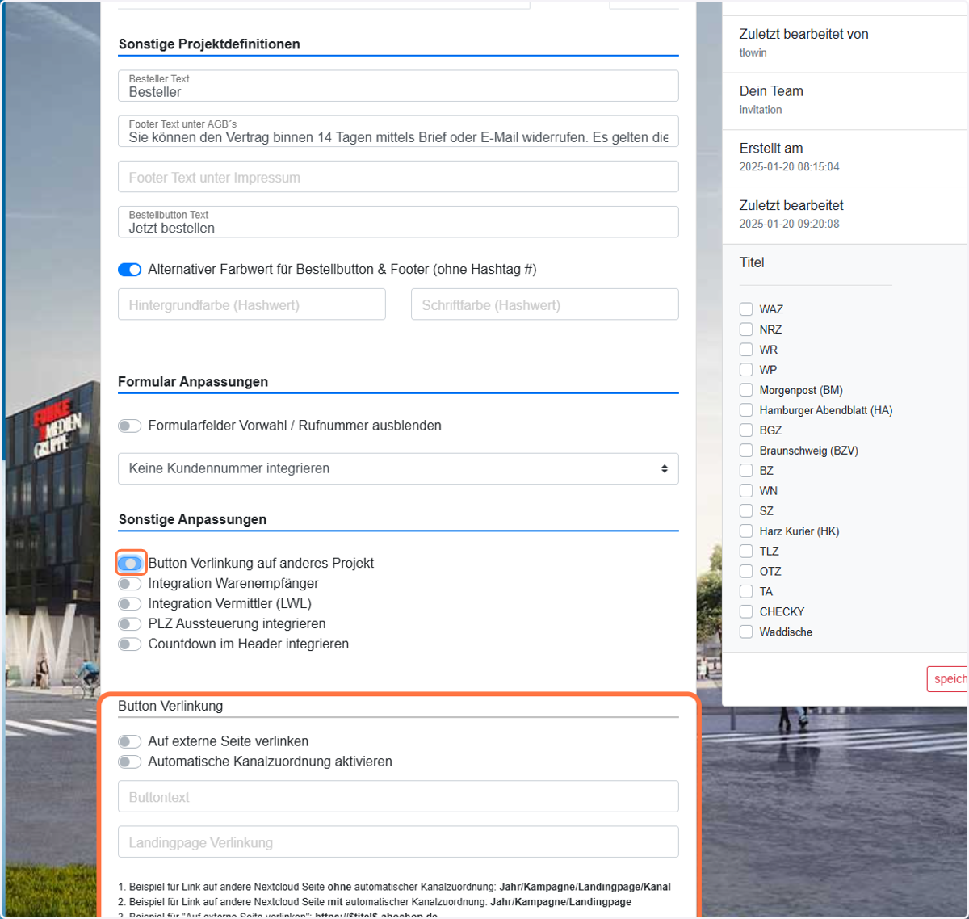Check the BZ title checkbox

[x=746, y=471]
